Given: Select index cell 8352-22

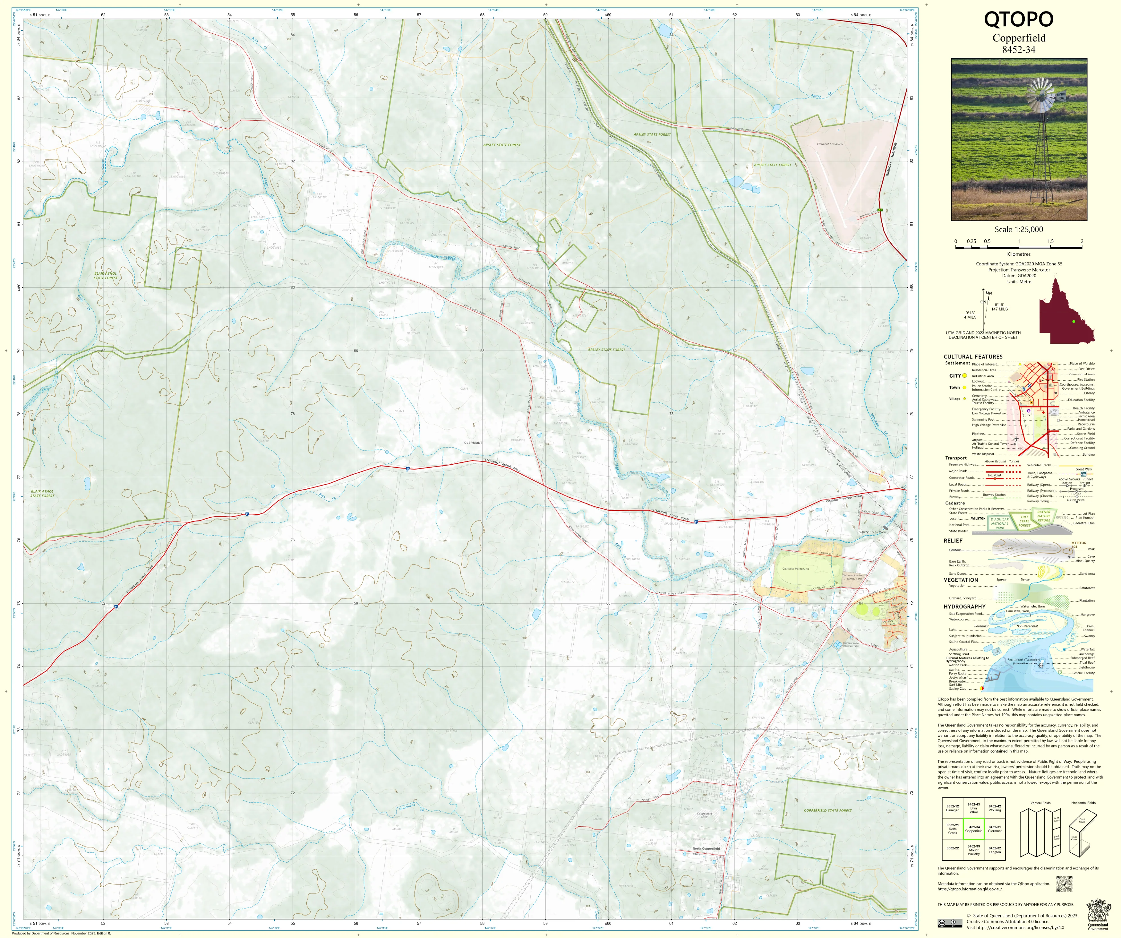Looking at the screenshot, I should (952, 850).
